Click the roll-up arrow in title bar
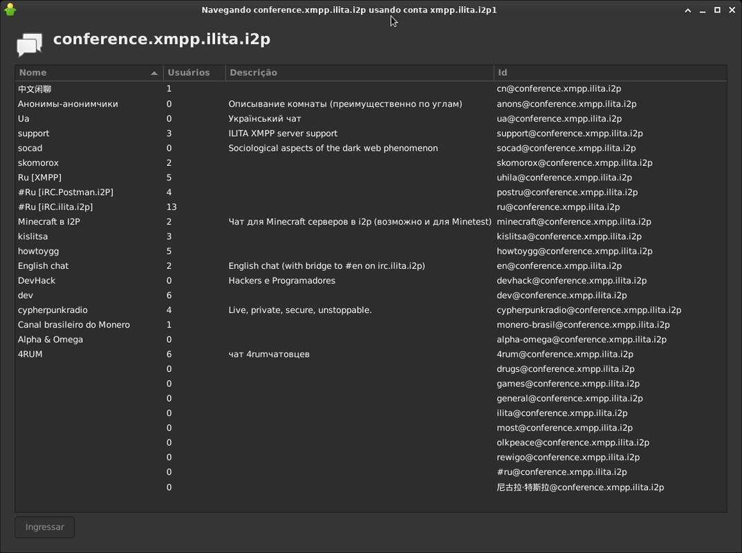This screenshot has height=553, width=742. point(687,10)
